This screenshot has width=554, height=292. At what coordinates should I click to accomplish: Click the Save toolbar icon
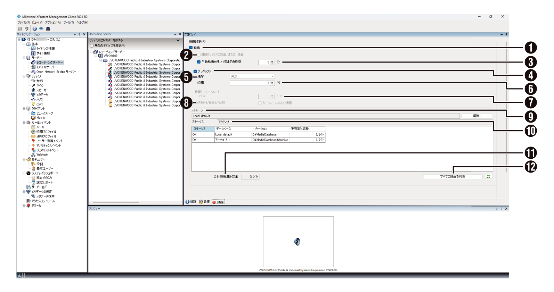tap(20, 29)
